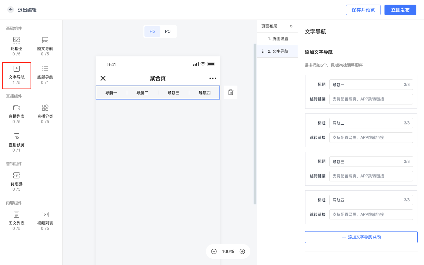The width and height of the screenshot is (424, 265).
Task: Click the 文字导航 panel heading
Action: pyautogui.click(x=315, y=32)
